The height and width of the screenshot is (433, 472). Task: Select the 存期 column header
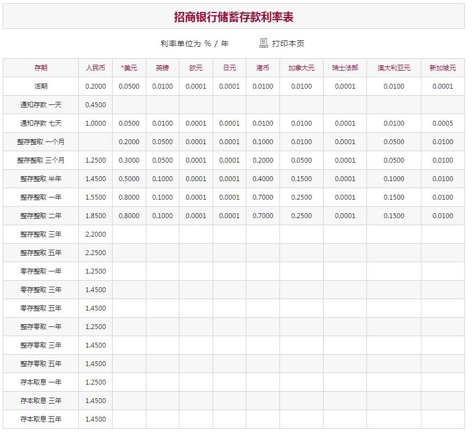[x=41, y=68]
